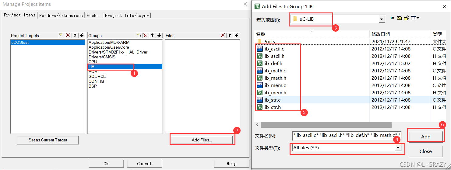Click the lib_math.h file icon

260,78
